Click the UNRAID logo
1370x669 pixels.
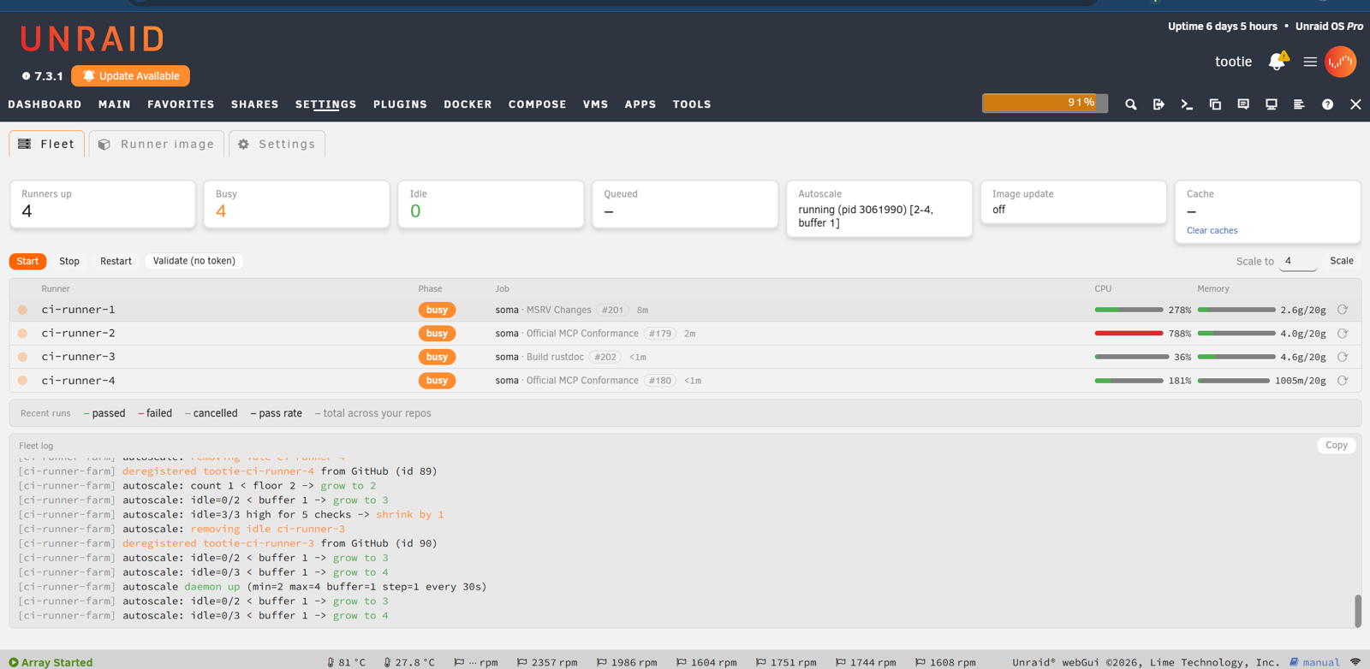pos(92,38)
